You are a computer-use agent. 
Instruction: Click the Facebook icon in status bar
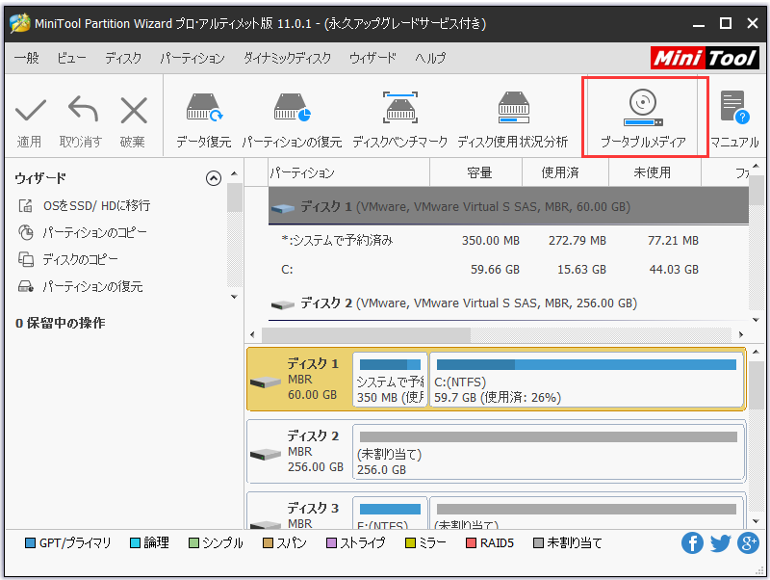pos(692,542)
